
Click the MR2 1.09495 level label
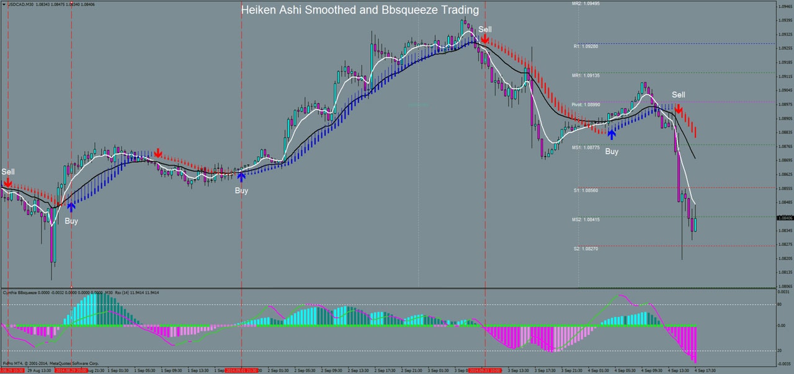click(x=586, y=4)
